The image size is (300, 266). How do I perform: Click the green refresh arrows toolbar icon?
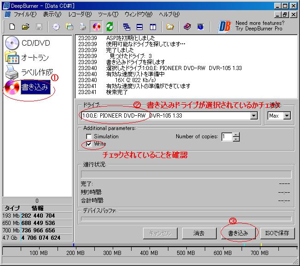click(x=110, y=27)
